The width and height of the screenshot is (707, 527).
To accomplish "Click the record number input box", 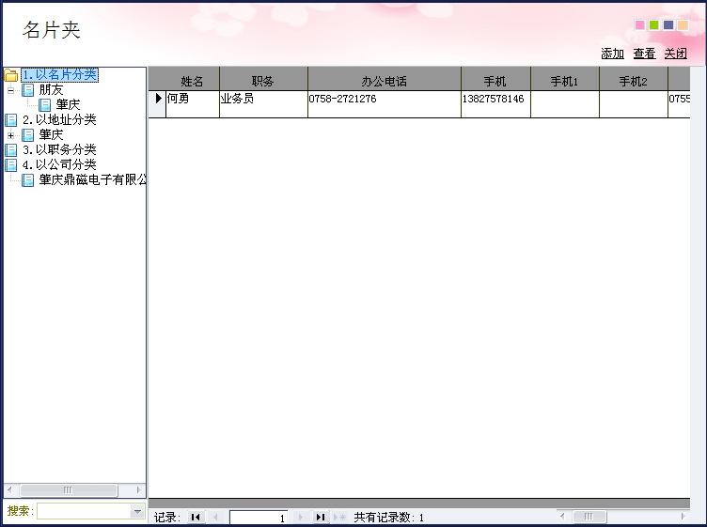I will pyautogui.click(x=259, y=518).
